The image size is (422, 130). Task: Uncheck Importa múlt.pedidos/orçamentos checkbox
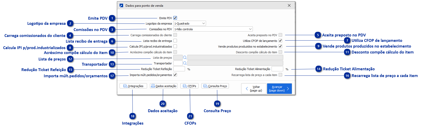point(175,75)
